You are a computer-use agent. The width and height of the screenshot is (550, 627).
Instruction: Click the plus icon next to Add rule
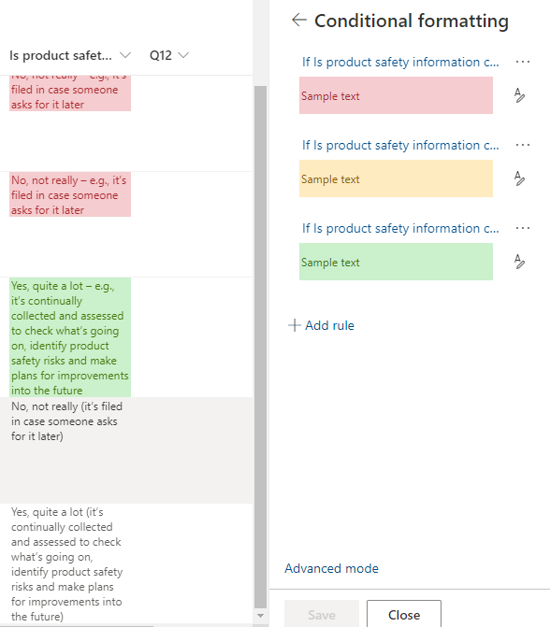click(295, 325)
